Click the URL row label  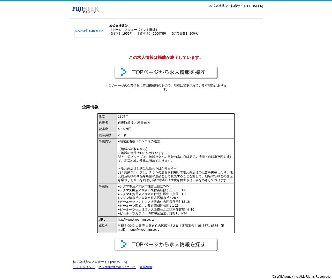pyautogui.click(x=107, y=220)
